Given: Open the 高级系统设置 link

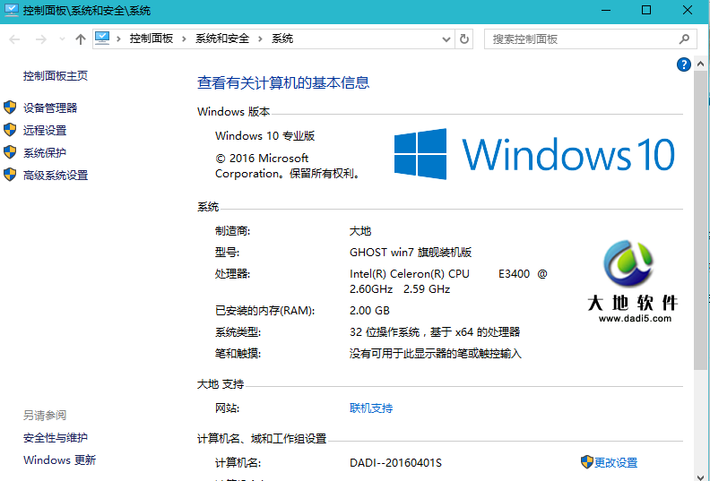Looking at the screenshot, I should (56, 176).
